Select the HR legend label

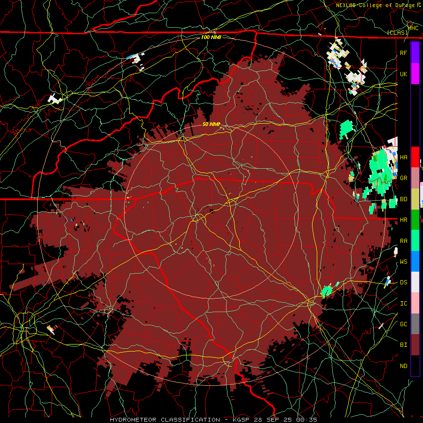pos(404,220)
